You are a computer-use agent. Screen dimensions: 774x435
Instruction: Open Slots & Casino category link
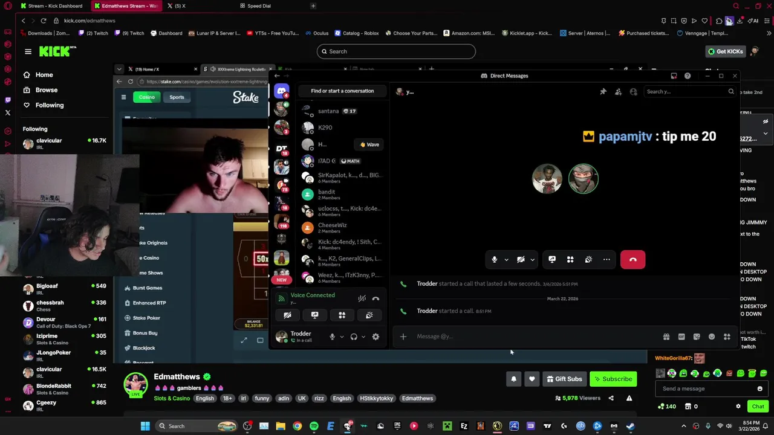click(172, 399)
